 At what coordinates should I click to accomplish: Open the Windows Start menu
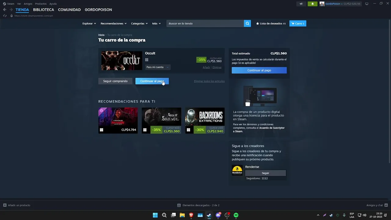point(155,215)
